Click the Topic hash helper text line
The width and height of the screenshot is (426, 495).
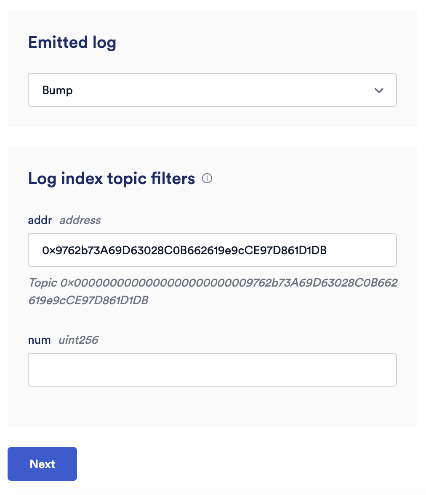[x=213, y=283]
